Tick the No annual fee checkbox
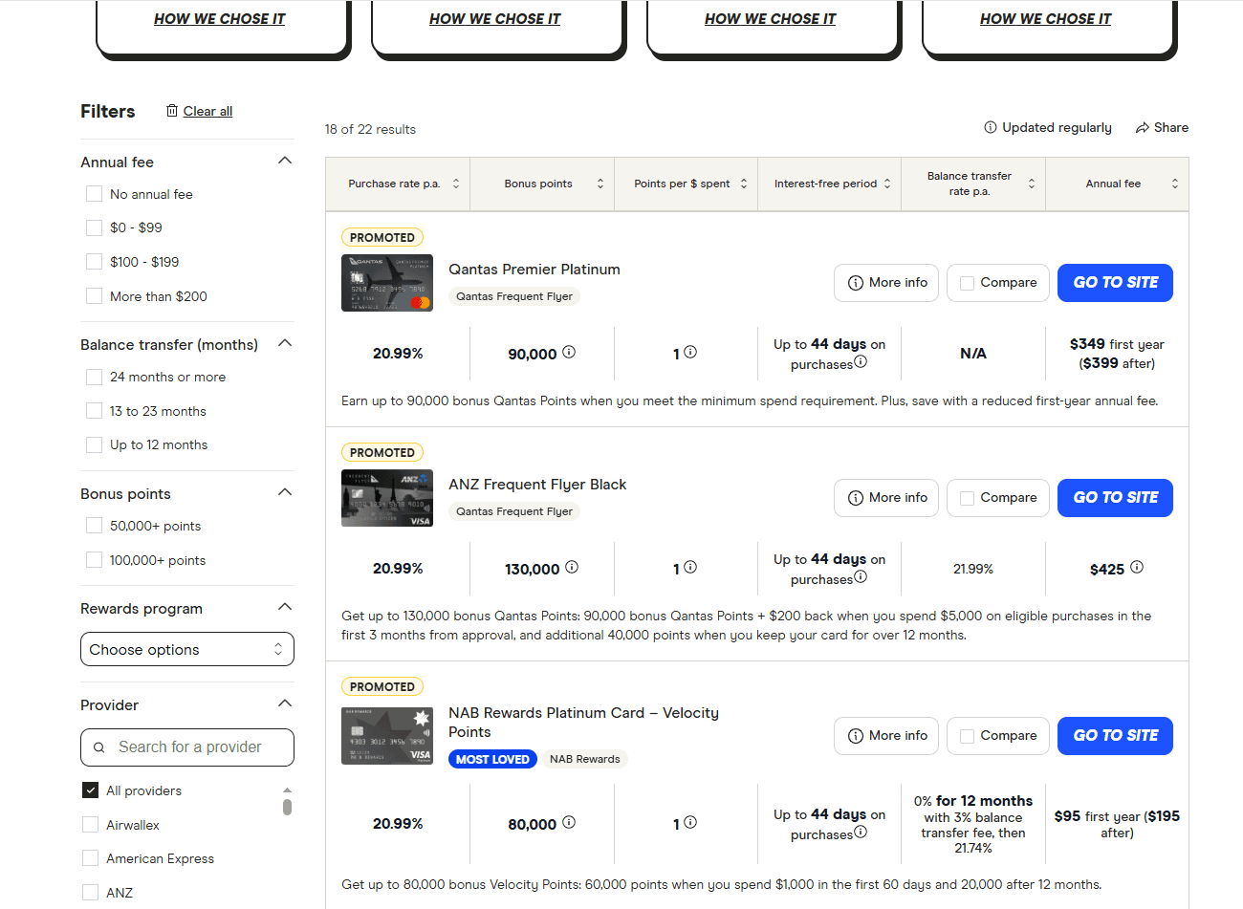Viewport: 1243px width, 909px height. point(94,194)
